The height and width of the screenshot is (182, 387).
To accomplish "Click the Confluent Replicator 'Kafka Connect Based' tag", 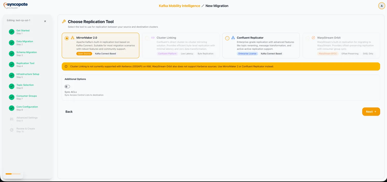I will tap(271, 54).
